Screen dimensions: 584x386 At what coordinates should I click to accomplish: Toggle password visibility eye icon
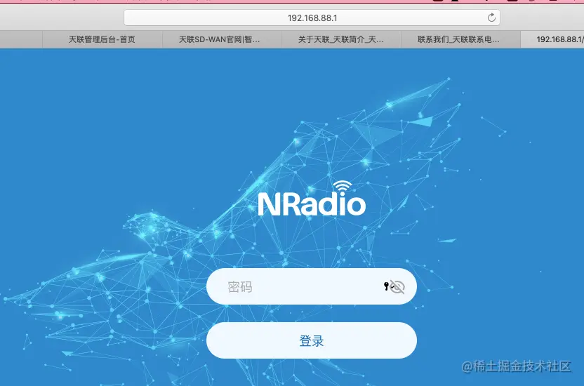coord(398,286)
